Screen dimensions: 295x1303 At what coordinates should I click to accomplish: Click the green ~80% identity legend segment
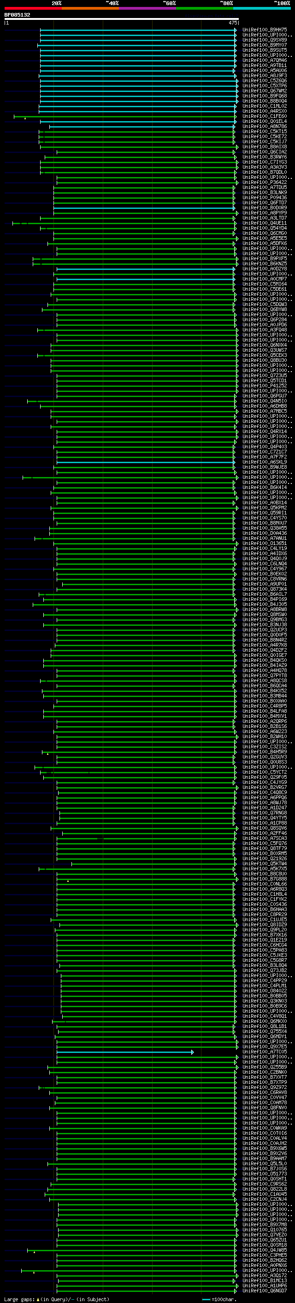coord(205,8)
